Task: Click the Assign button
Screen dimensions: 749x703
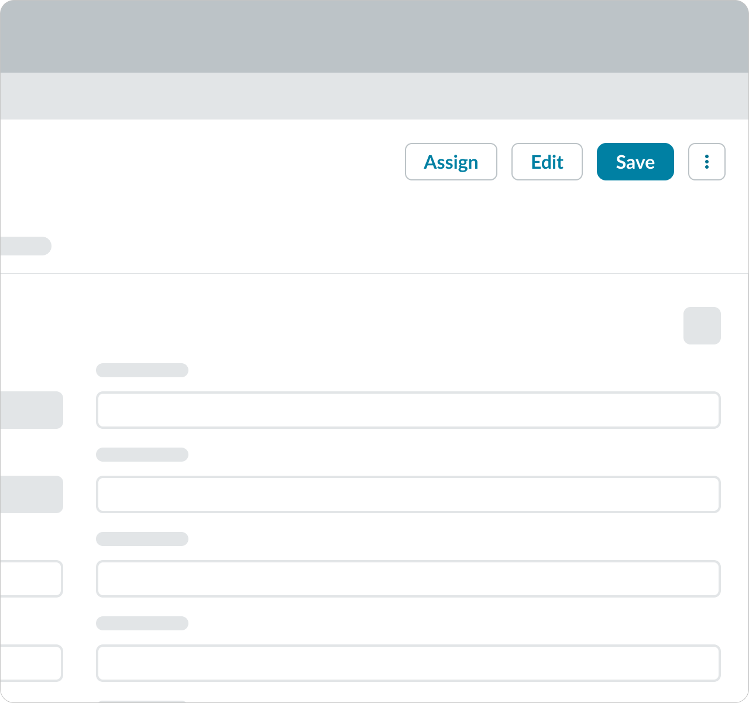Action: (x=451, y=162)
